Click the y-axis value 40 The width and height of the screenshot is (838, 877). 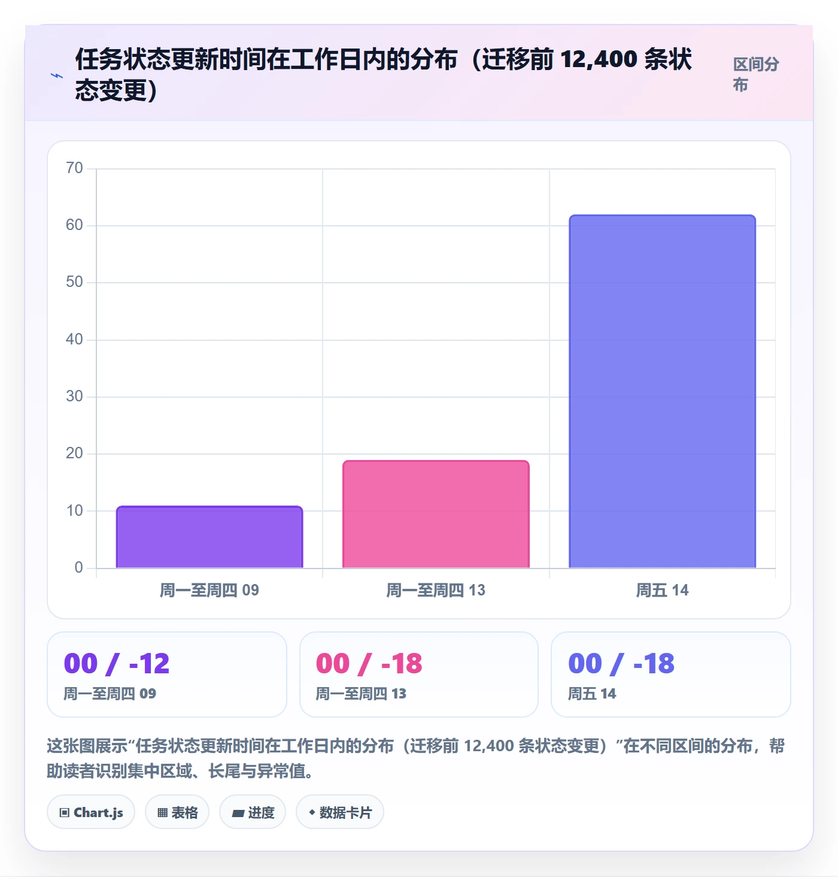[74, 340]
